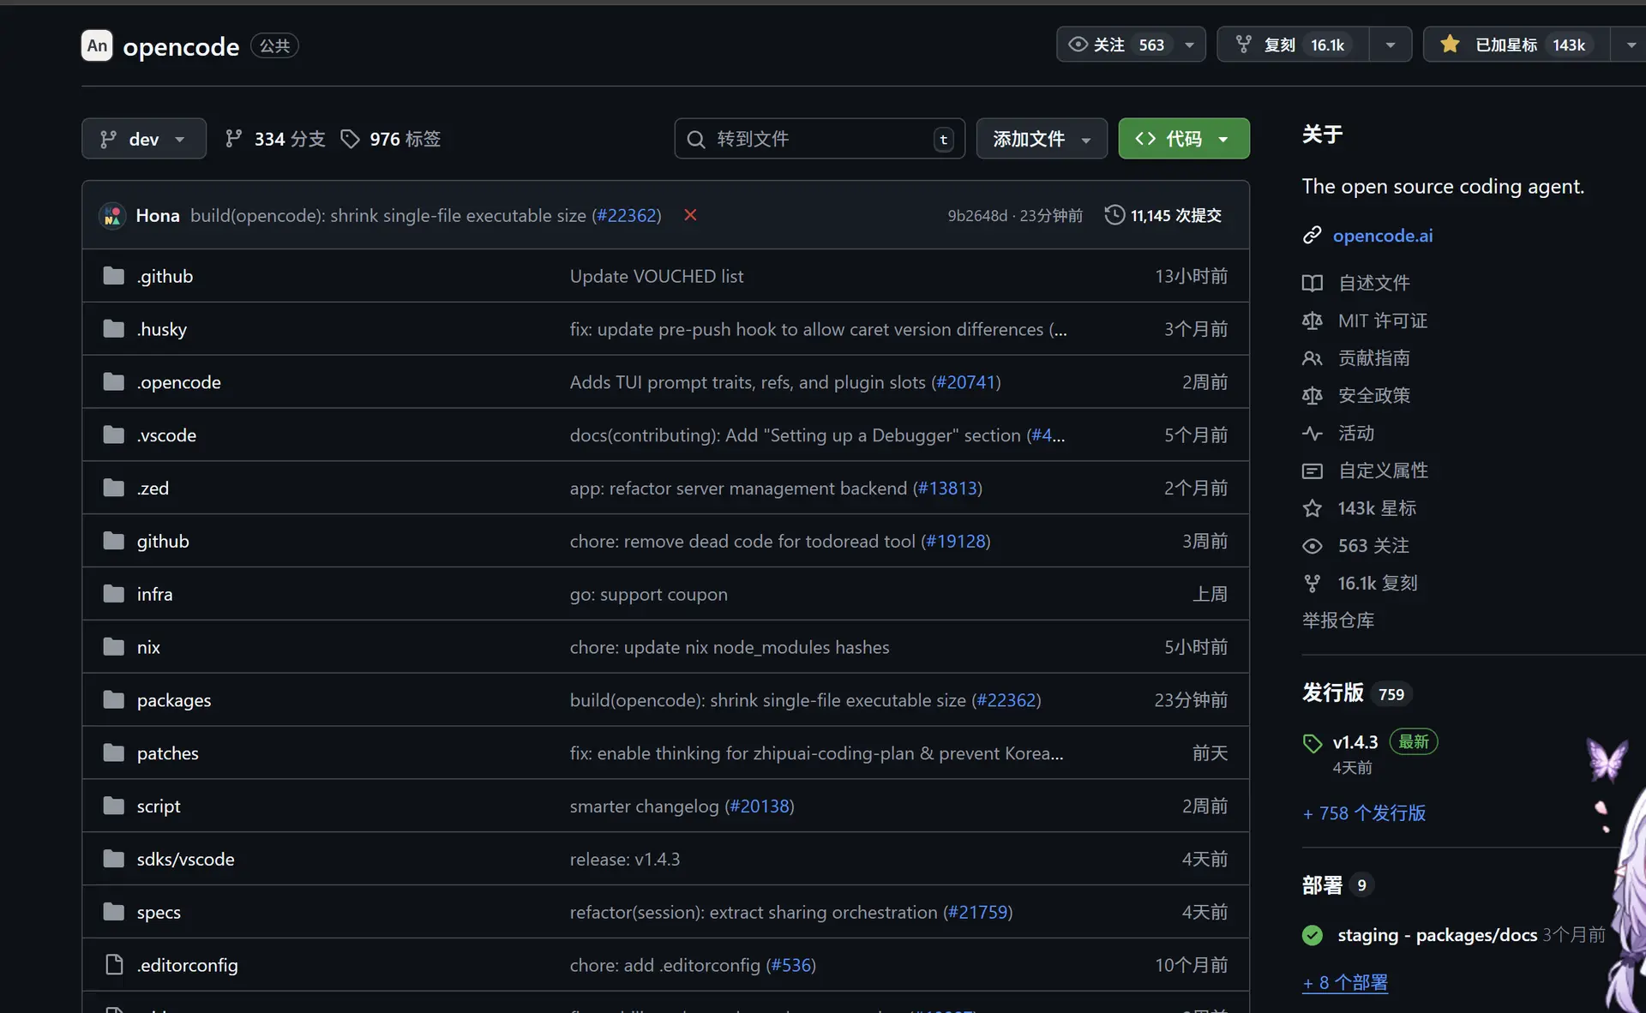Expand the star lists arrow beside 已加星标

pyautogui.click(x=1630, y=45)
